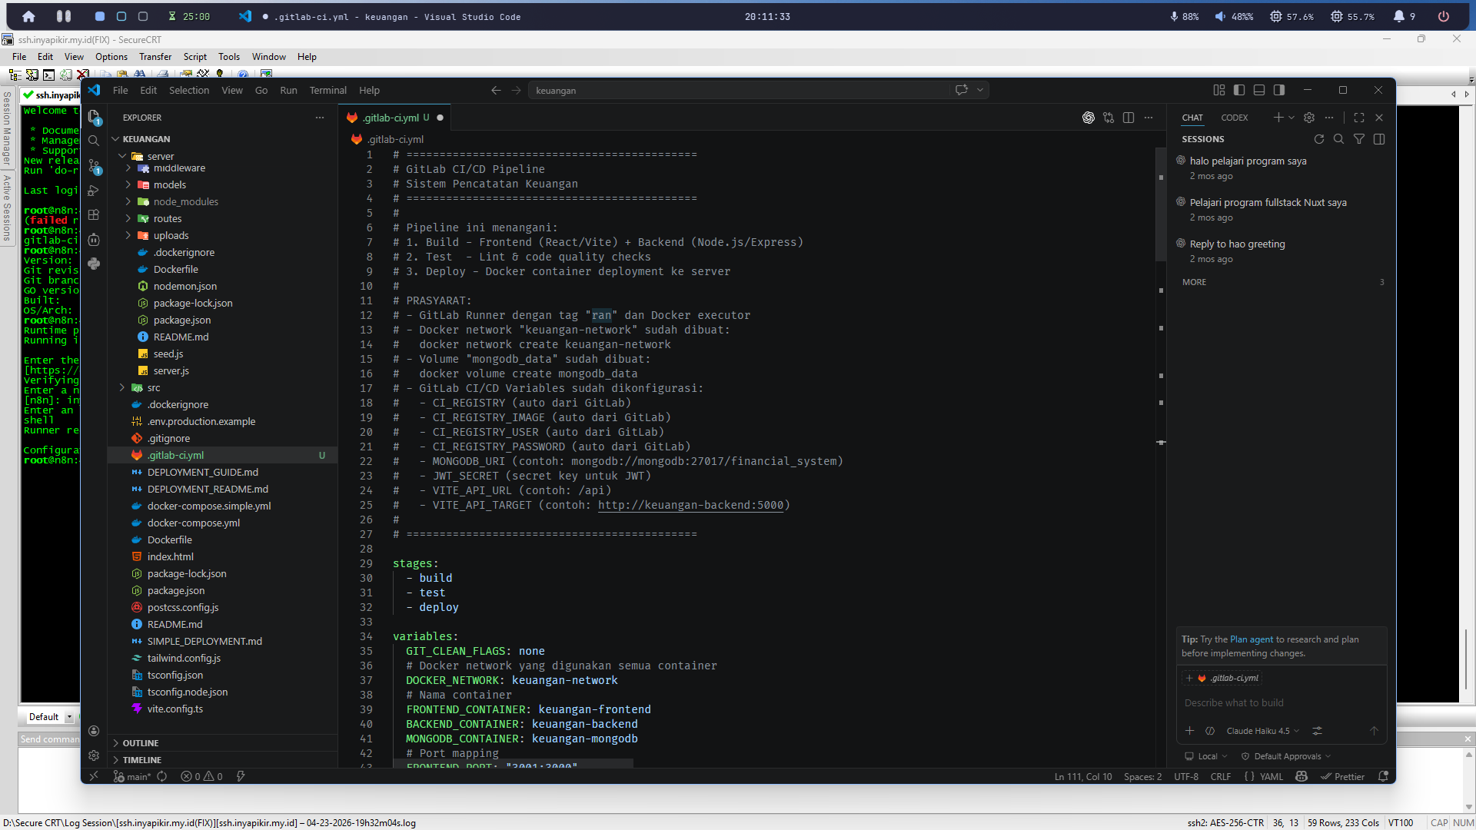Open the Local session target dropdown

(x=1206, y=756)
